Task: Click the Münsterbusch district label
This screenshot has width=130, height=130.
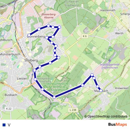Action: pyautogui.click(x=10, y=54)
